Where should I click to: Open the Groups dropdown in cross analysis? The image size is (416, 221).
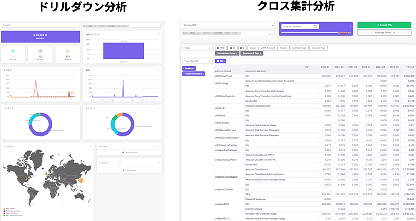229,25
